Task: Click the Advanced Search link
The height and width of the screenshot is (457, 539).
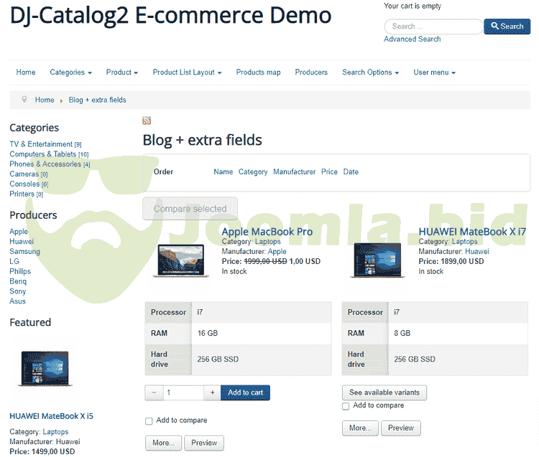Action: point(413,39)
